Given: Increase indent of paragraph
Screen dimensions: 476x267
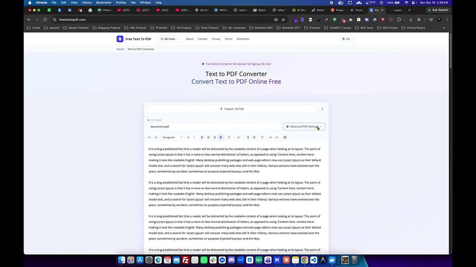Looking at the screenshot, I should point(254,137).
